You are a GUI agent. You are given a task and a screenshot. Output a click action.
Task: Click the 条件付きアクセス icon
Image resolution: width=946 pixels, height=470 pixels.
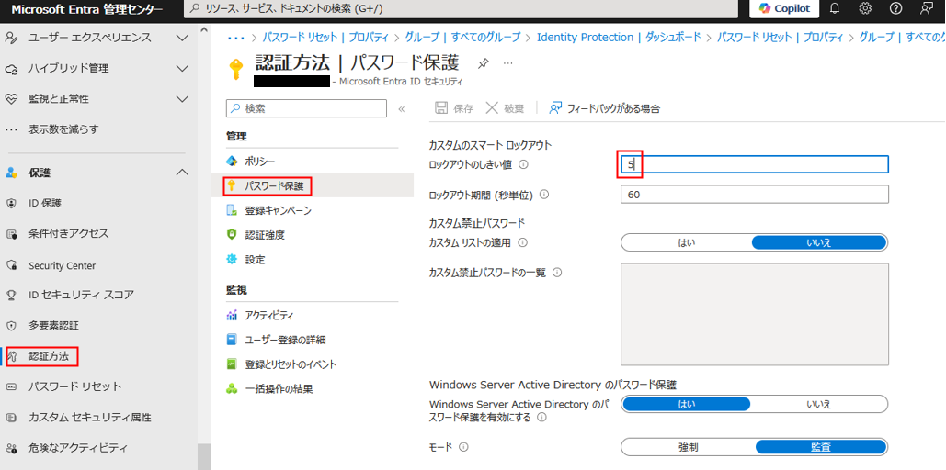point(11,234)
